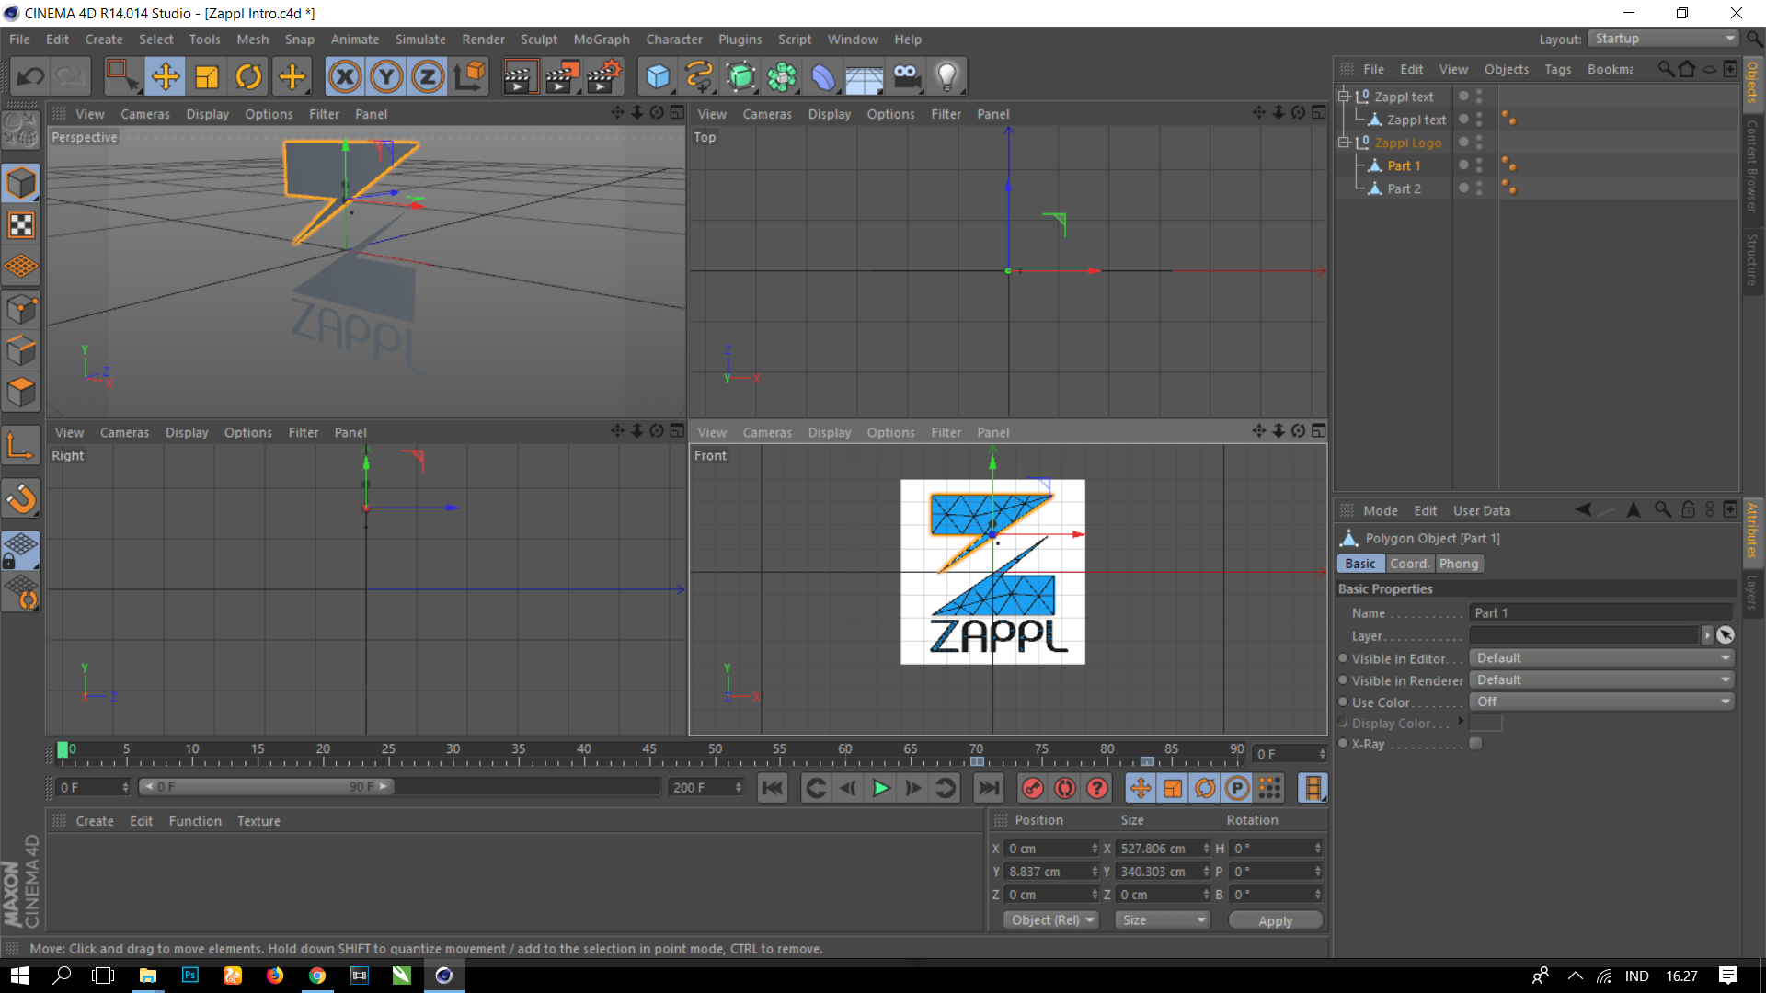Switch to Points mode
Image resolution: width=1766 pixels, height=993 pixels.
coord(21,309)
